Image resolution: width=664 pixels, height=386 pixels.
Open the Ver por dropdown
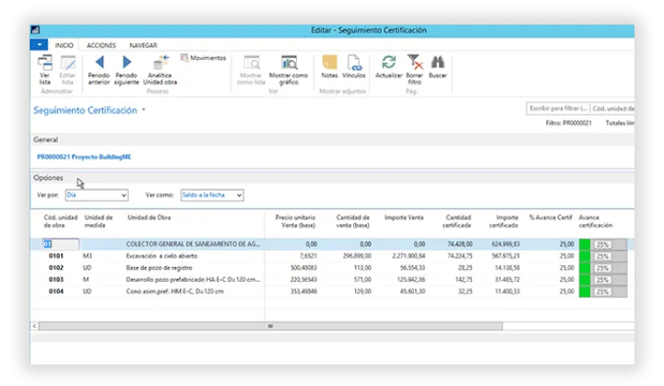click(x=96, y=195)
